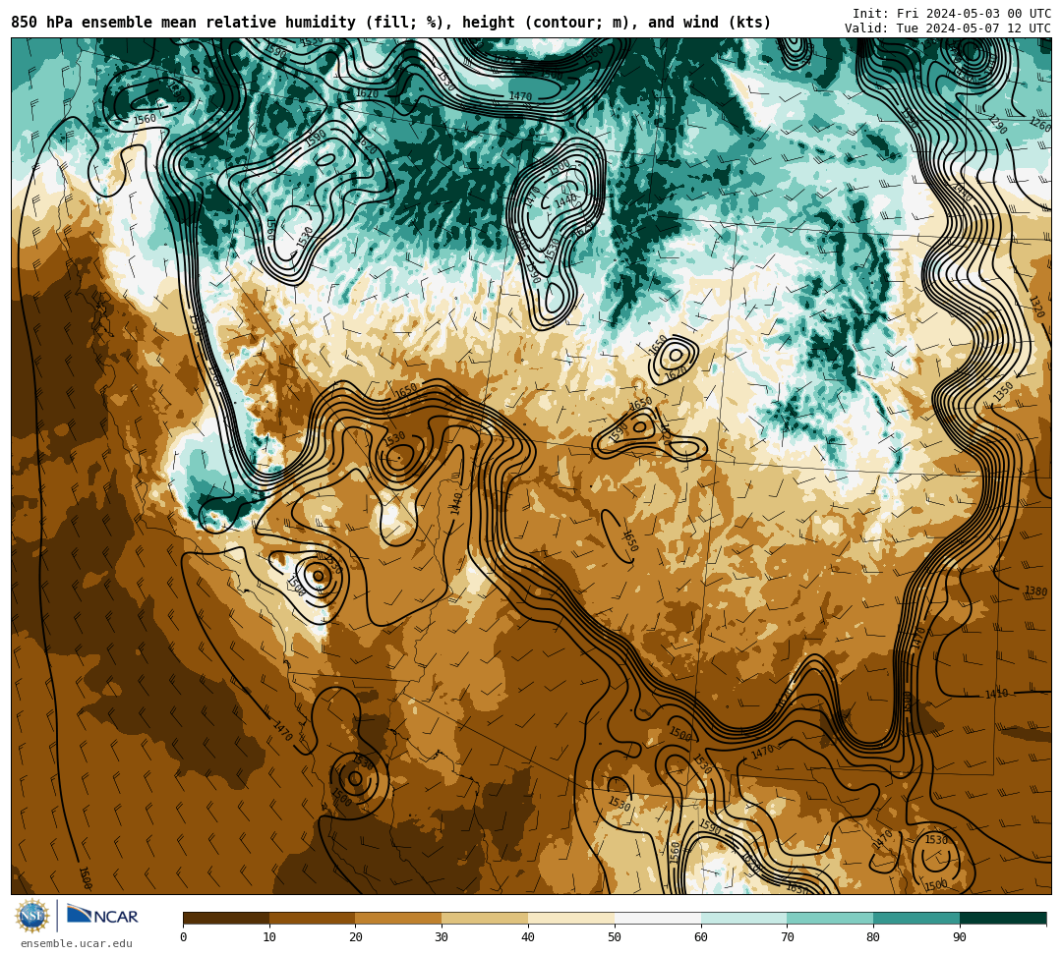The width and height of the screenshot is (1062, 956).
Task: Select the 60-70% pale teal colorbar segment
Action: pyautogui.click(x=743, y=918)
